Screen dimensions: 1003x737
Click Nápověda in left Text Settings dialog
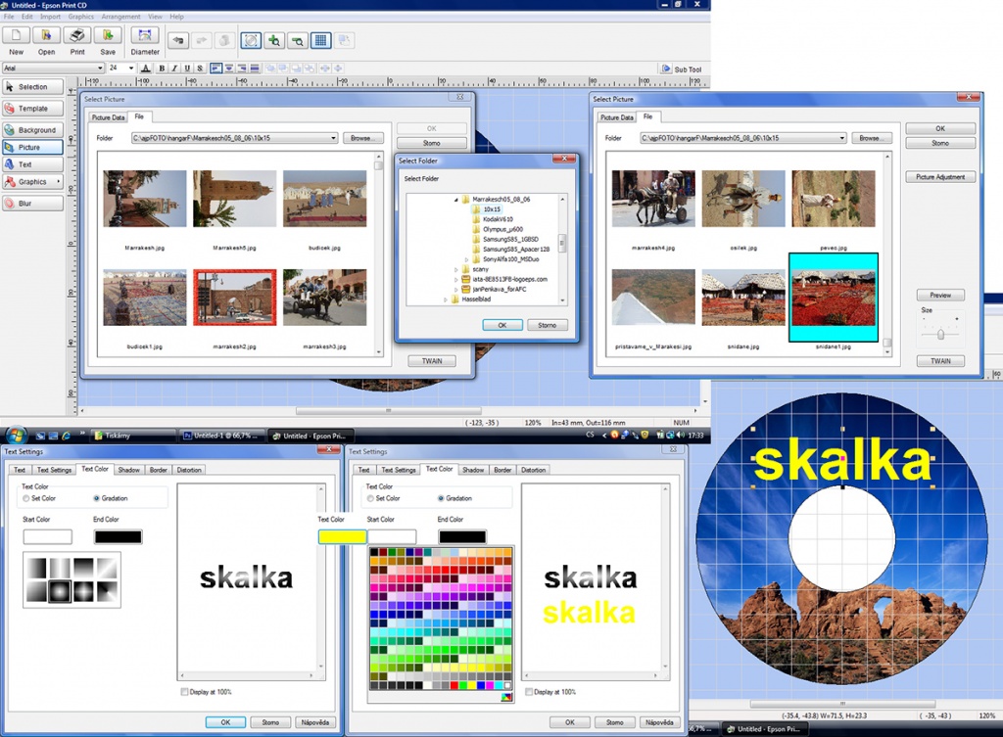pyautogui.click(x=314, y=722)
